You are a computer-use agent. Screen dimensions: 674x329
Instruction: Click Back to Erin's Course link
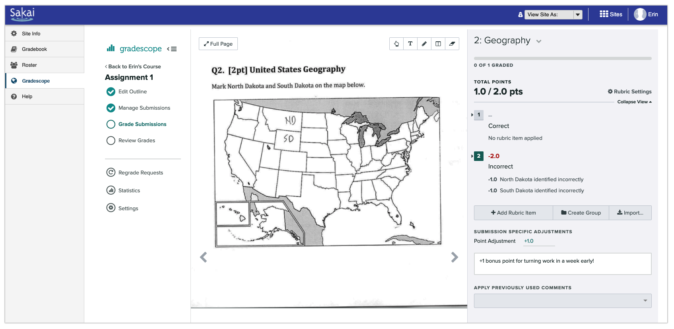click(133, 67)
